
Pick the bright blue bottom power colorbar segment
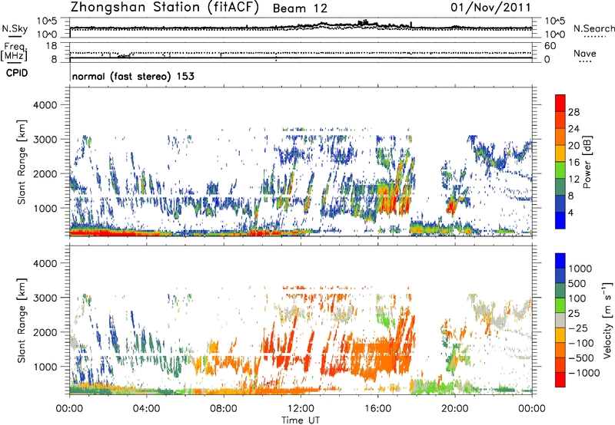tap(560, 220)
